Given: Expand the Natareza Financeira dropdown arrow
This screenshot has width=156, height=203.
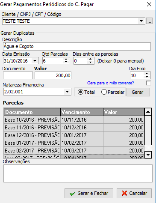Looking at the screenshot, I should point(67,92).
